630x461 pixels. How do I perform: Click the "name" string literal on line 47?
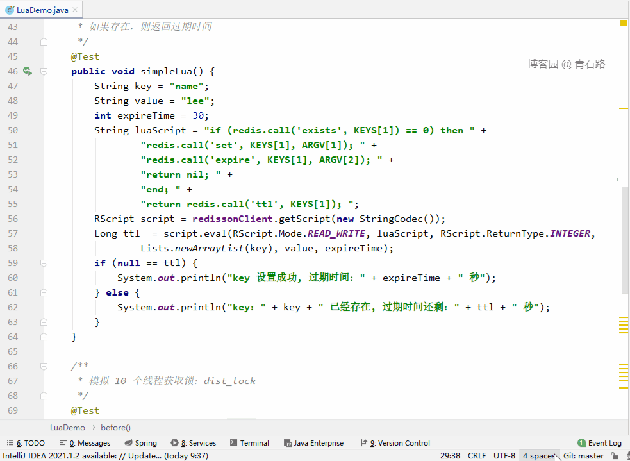tap(187, 86)
